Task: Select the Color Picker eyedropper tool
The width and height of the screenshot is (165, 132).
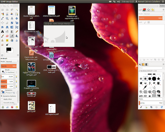Action: pyautogui.click(x=2, y=18)
